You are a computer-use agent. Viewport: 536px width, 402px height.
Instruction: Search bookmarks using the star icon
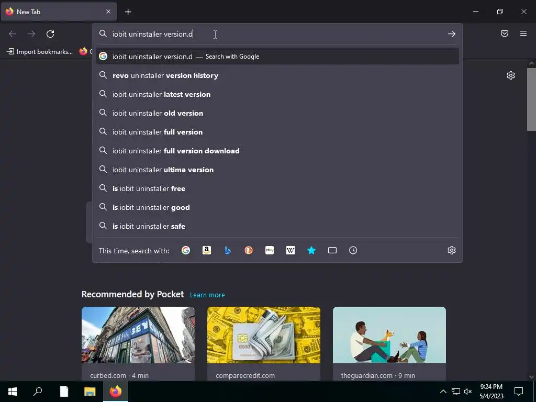point(311,251)
